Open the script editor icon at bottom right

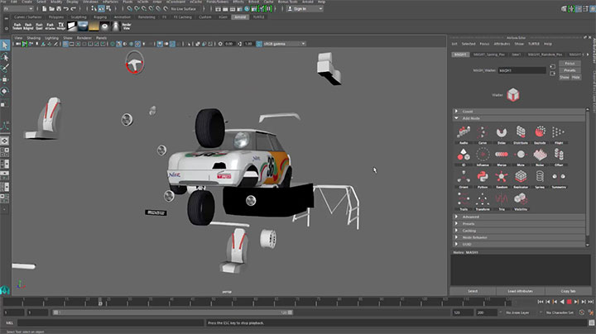click(x=591, y=322)
